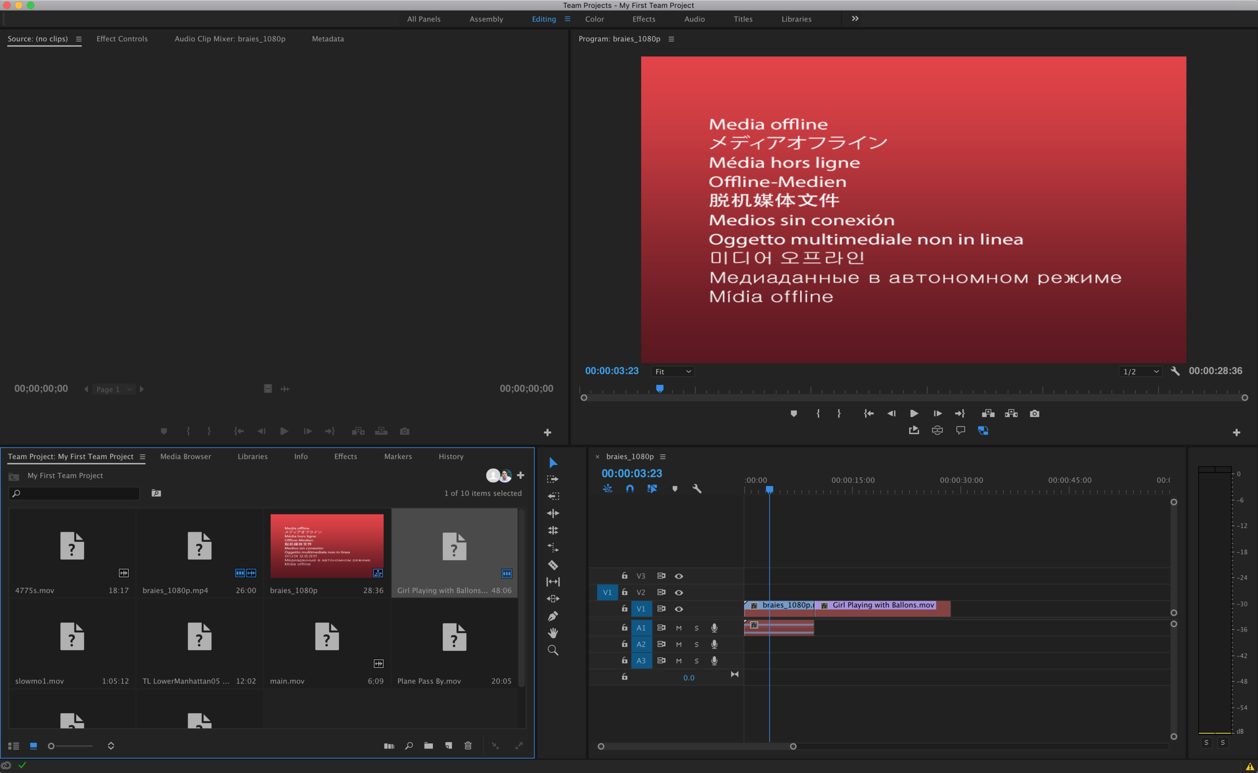Click Export Frame camera in Program monitor

coord(1035,413)
